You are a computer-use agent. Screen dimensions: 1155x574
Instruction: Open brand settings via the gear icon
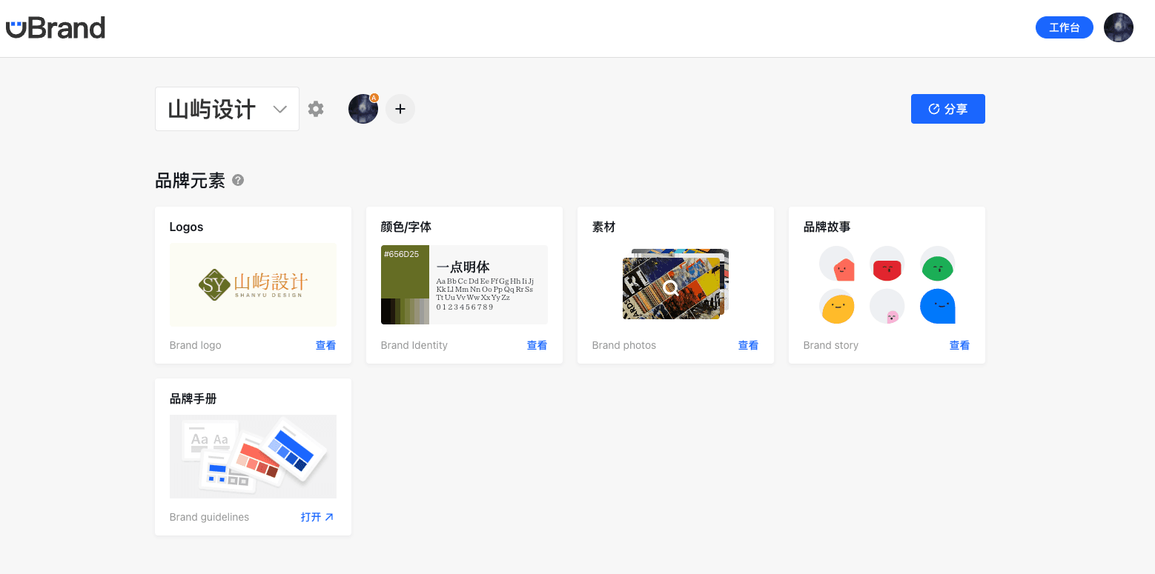coord(316,108)
